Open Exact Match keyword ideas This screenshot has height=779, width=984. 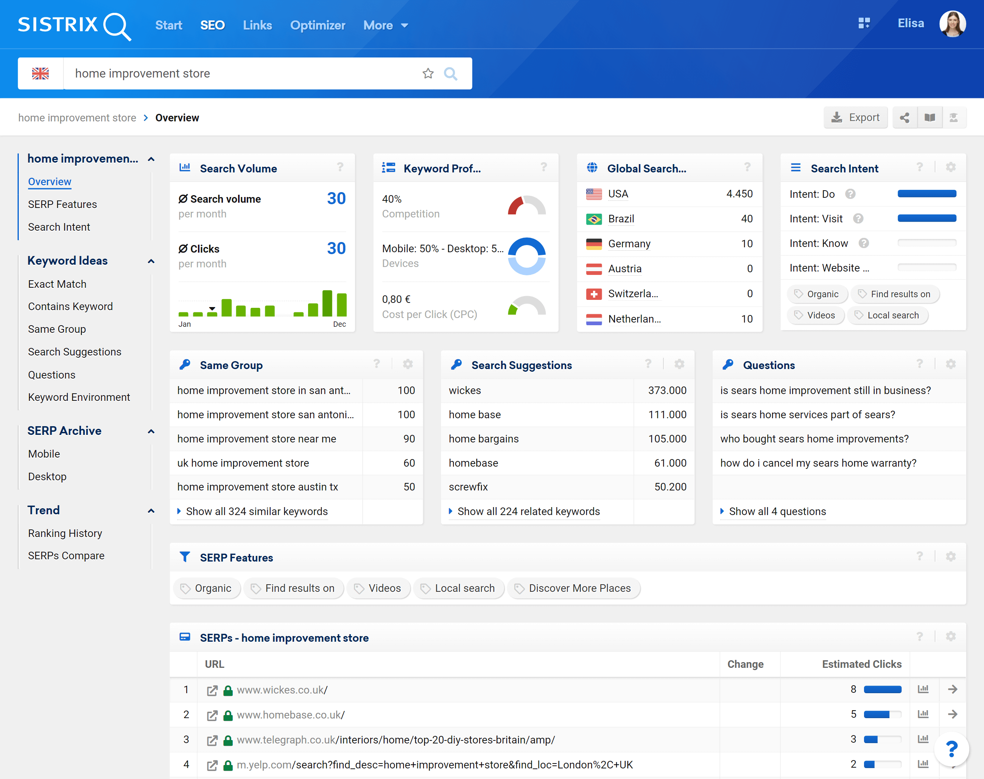click(57, 284)
